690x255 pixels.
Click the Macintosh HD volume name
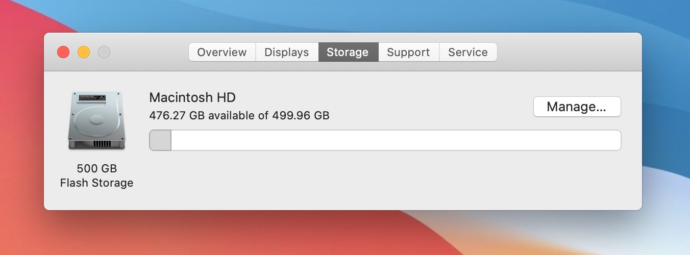pos(192,97)
